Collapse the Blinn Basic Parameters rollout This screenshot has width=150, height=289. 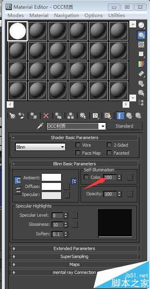75,164
